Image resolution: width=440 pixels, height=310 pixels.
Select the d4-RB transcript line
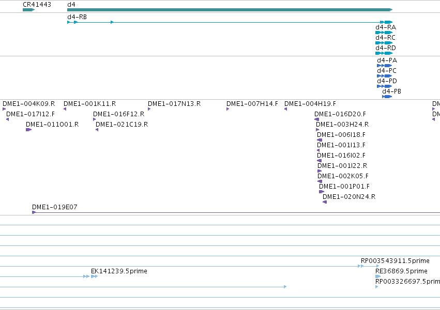(x=230, y=22)
